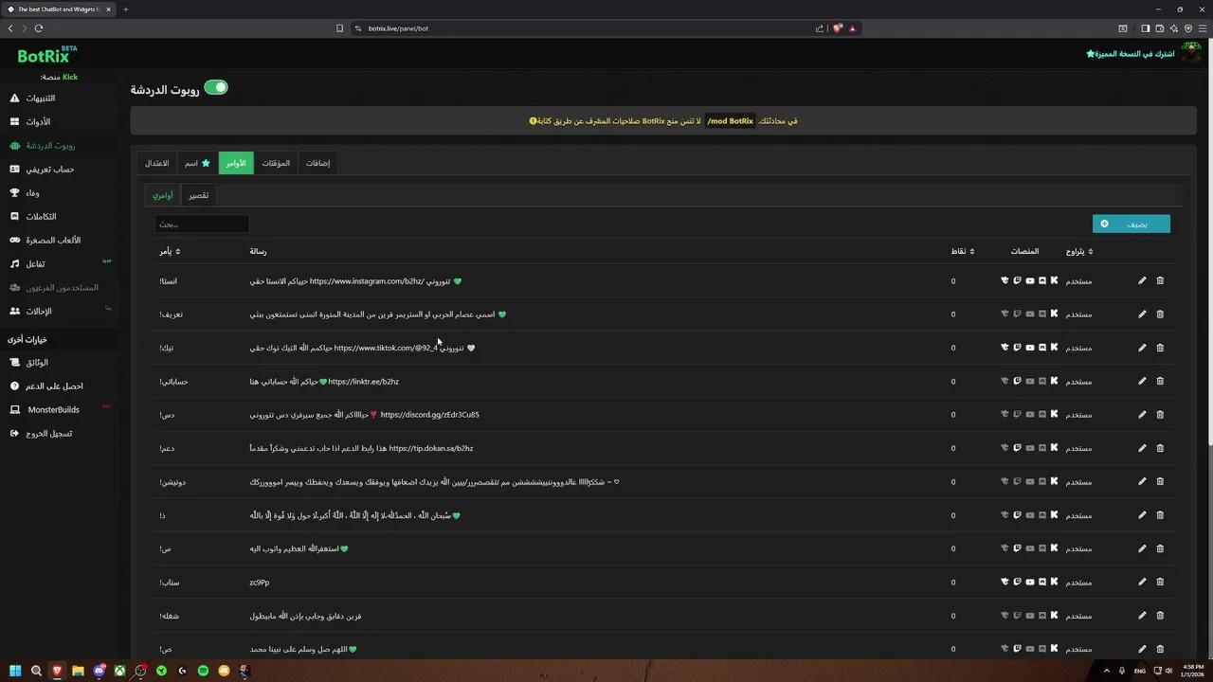Open Spotify from the taskbar
Viewport: 1213px width, 682px height.
pos(203,671)
